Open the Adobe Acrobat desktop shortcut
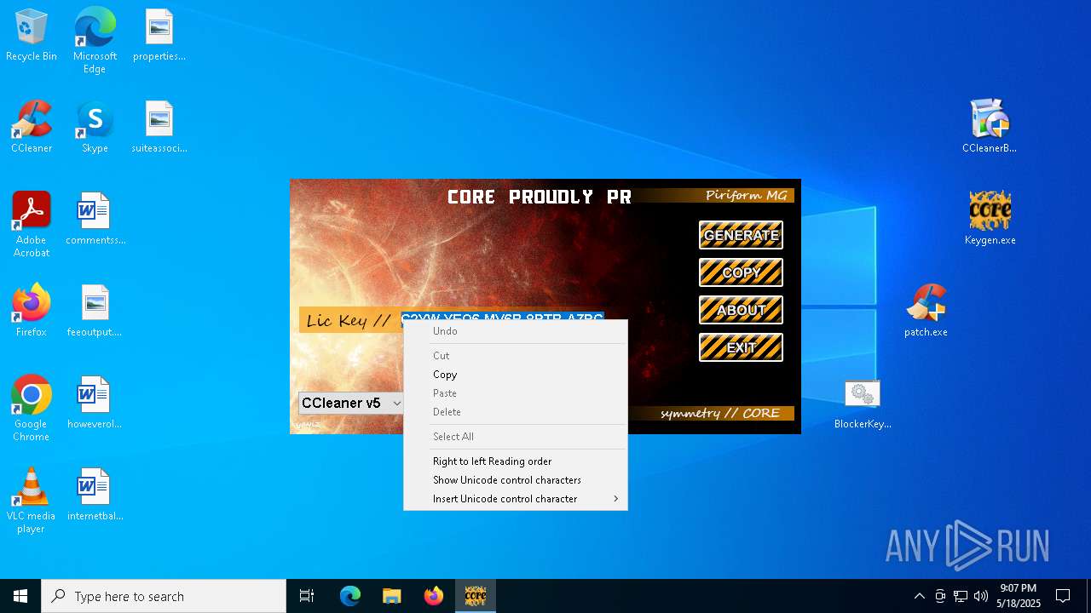Image resolution: width=1091 pixels, height=613 pixels. (32, 225)
